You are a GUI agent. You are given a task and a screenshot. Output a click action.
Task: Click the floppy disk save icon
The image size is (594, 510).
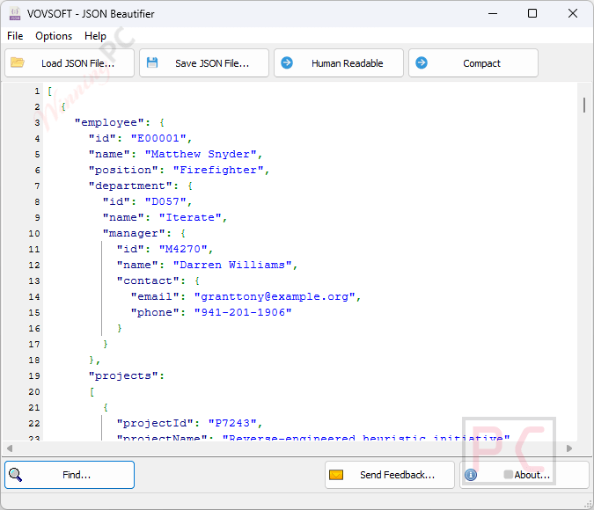(x=152, y=62)
